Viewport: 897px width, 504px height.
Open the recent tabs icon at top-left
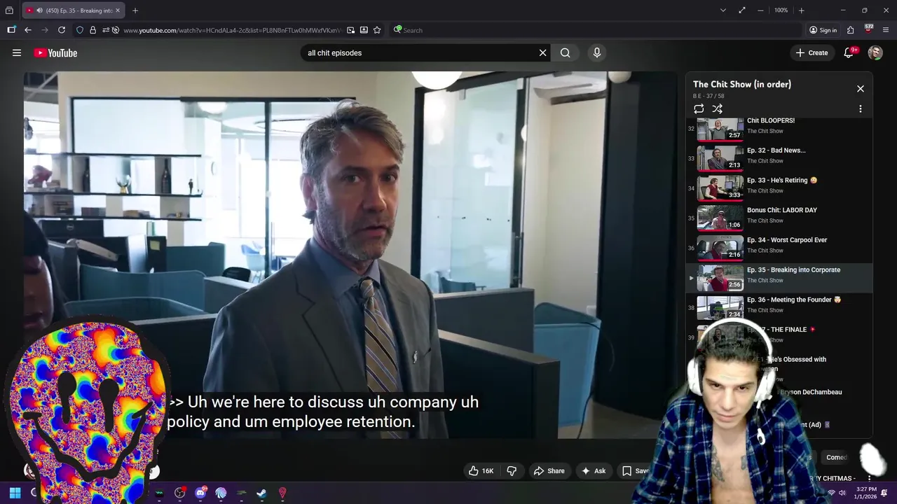pos(9,10)
